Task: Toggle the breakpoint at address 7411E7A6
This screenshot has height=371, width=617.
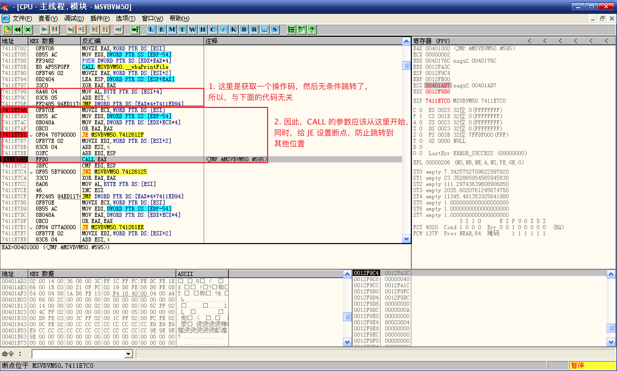Action: (14, 110)
